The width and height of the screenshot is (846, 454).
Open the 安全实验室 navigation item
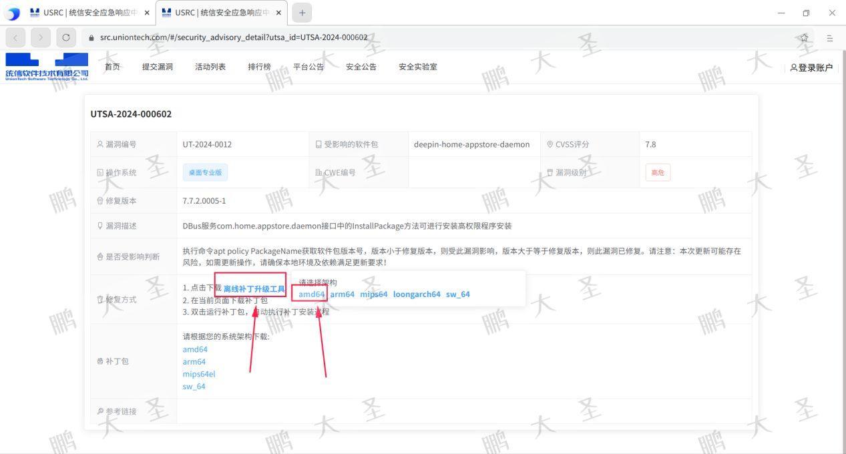pos(418,67)
